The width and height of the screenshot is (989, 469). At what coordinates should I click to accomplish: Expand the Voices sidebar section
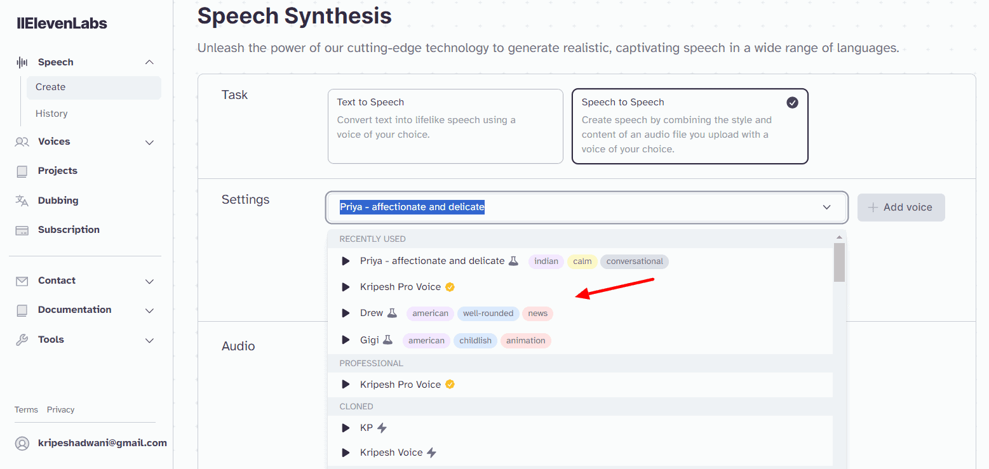pyautogui.click(x=149, y=142)
